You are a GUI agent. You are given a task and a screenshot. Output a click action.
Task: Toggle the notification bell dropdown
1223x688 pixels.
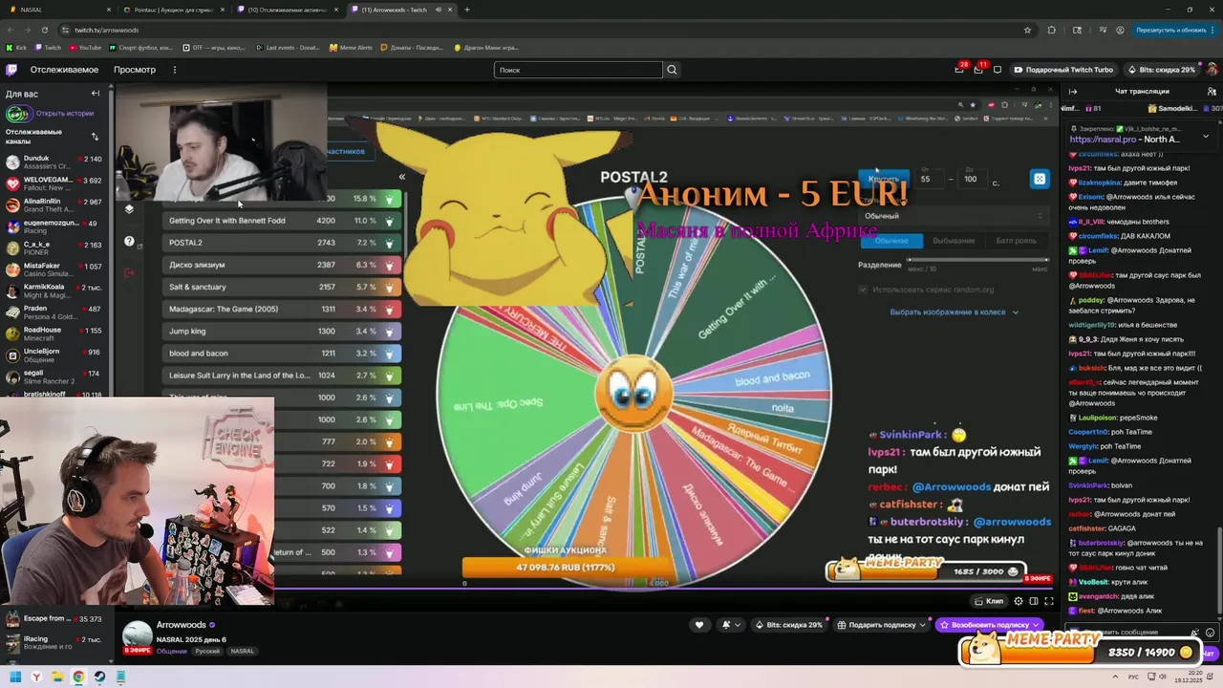pyautogui.click(x=731, y=625)
